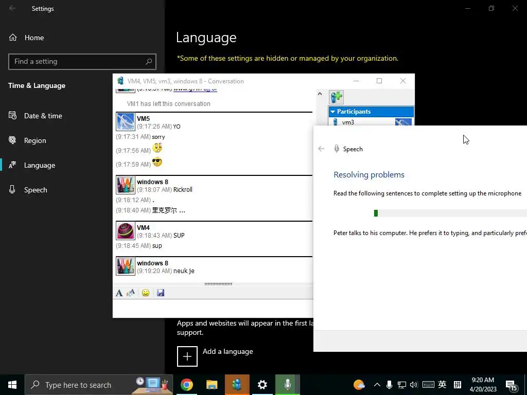
Task: Focus the Find a setting search box
Action: [x=82, y=62]
